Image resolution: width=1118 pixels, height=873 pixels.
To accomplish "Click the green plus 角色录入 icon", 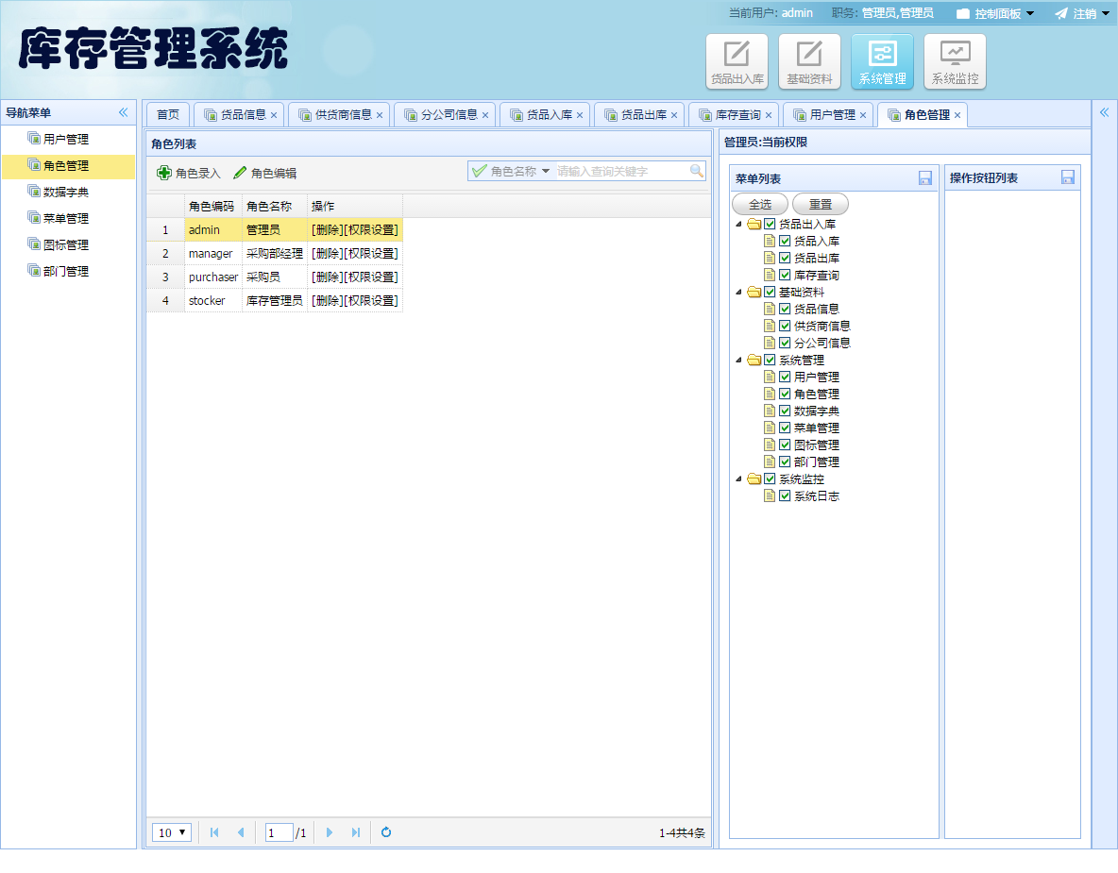I will (x=164, y=173).
